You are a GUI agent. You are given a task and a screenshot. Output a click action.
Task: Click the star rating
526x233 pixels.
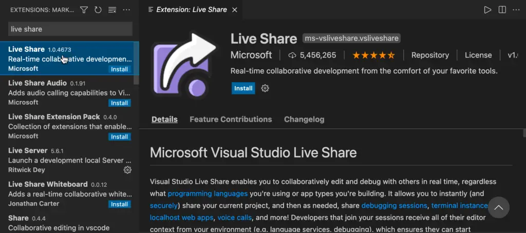[373, 55]
